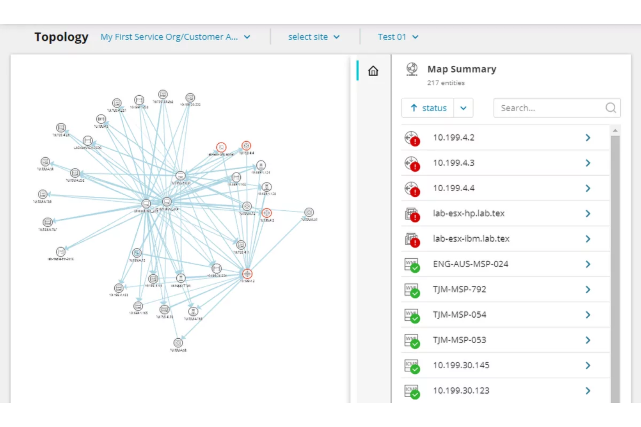This screenshot has width=641, height=427.
Task: Click the ICMP icon beside 10.199.30.145
Action: click(x=413, y=365)
